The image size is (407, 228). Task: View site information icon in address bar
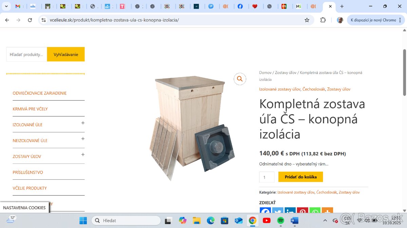click(43, 20)
